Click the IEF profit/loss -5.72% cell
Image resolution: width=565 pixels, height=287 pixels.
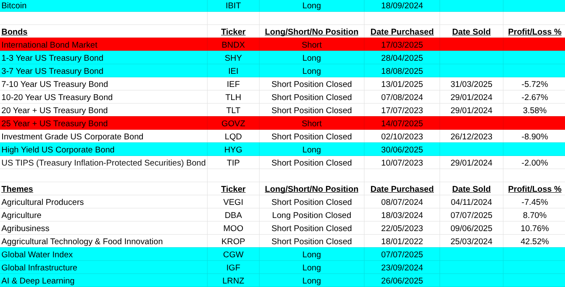pyautogui.click(x=534, y=84)
